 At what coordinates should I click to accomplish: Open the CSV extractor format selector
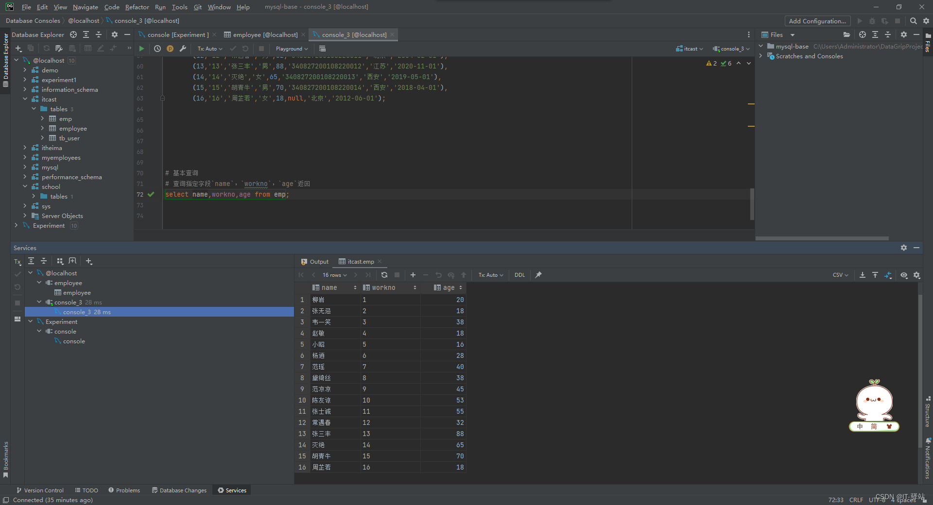[840, 275]
